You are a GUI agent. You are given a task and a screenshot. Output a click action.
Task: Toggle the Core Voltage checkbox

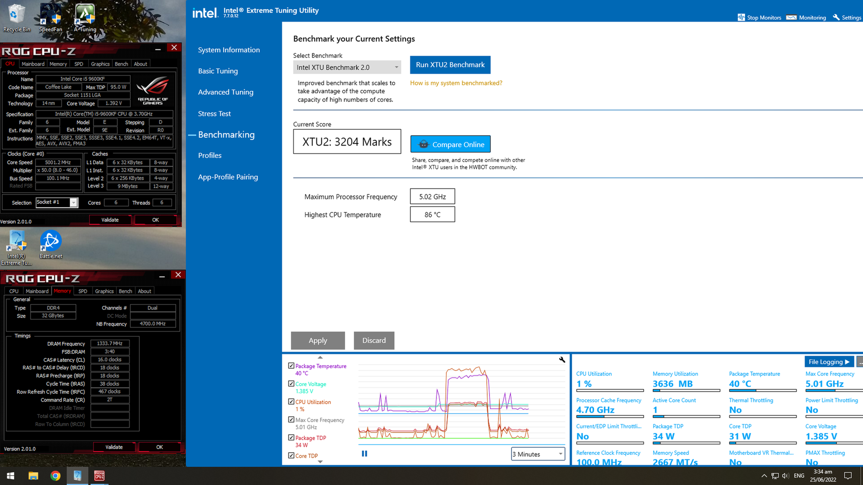pos(291,384)
